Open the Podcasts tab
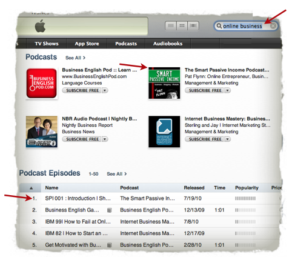 click(126, 44)
